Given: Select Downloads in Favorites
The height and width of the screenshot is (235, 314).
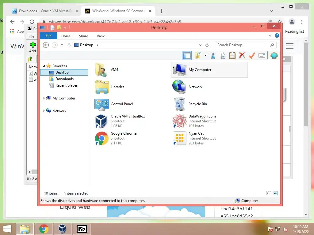Looking at the screenshot, I should click(64, 79).
